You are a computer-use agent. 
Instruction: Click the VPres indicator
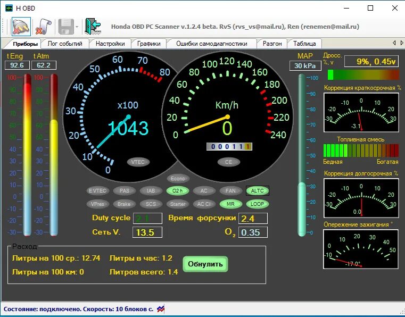pos(97,204)
